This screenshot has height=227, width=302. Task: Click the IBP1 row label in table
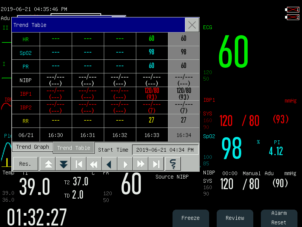(x=26, y=94)
